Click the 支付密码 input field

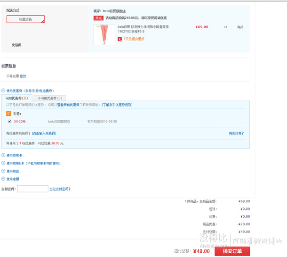(32, 189)
